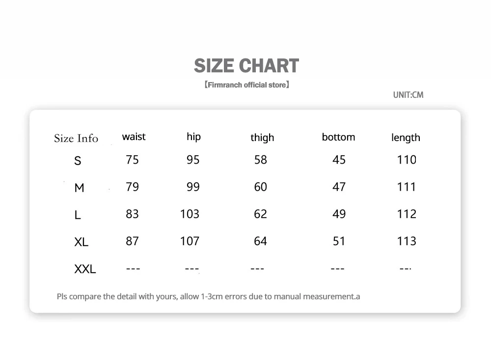Click the M size row label
This screenshot has height=344, width=491.
[79, 188]
